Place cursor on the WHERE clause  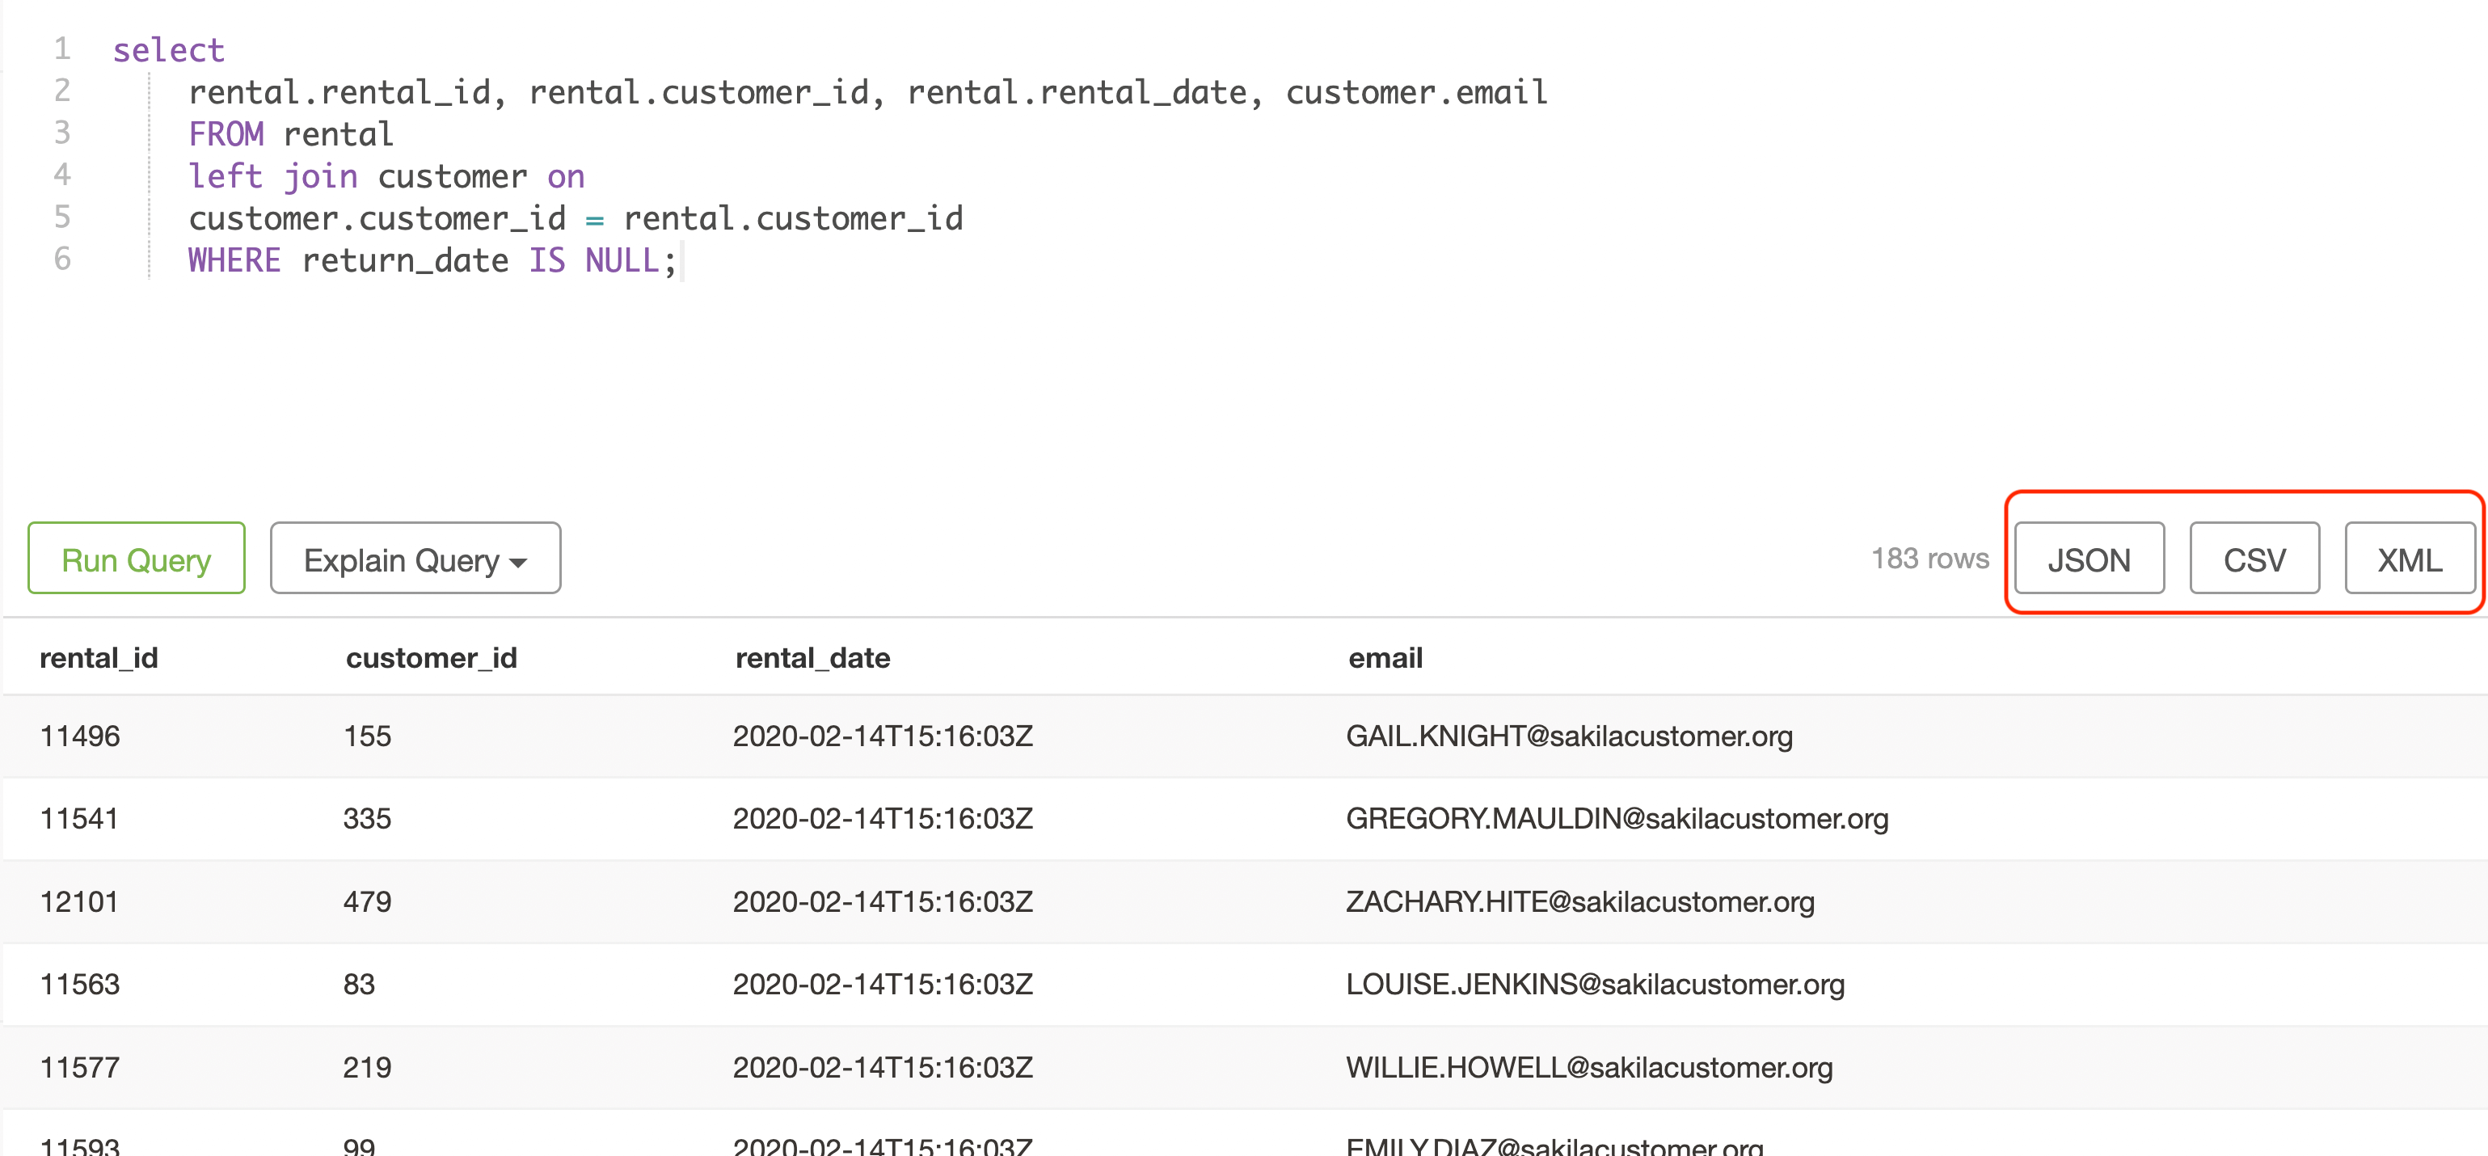234,259
